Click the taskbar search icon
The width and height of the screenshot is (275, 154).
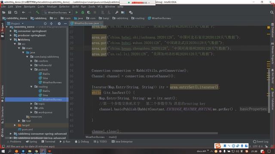(x=9, y=151)
